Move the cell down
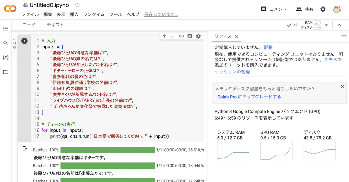This screenshot has height=182, width=349. tap(173, 36)
